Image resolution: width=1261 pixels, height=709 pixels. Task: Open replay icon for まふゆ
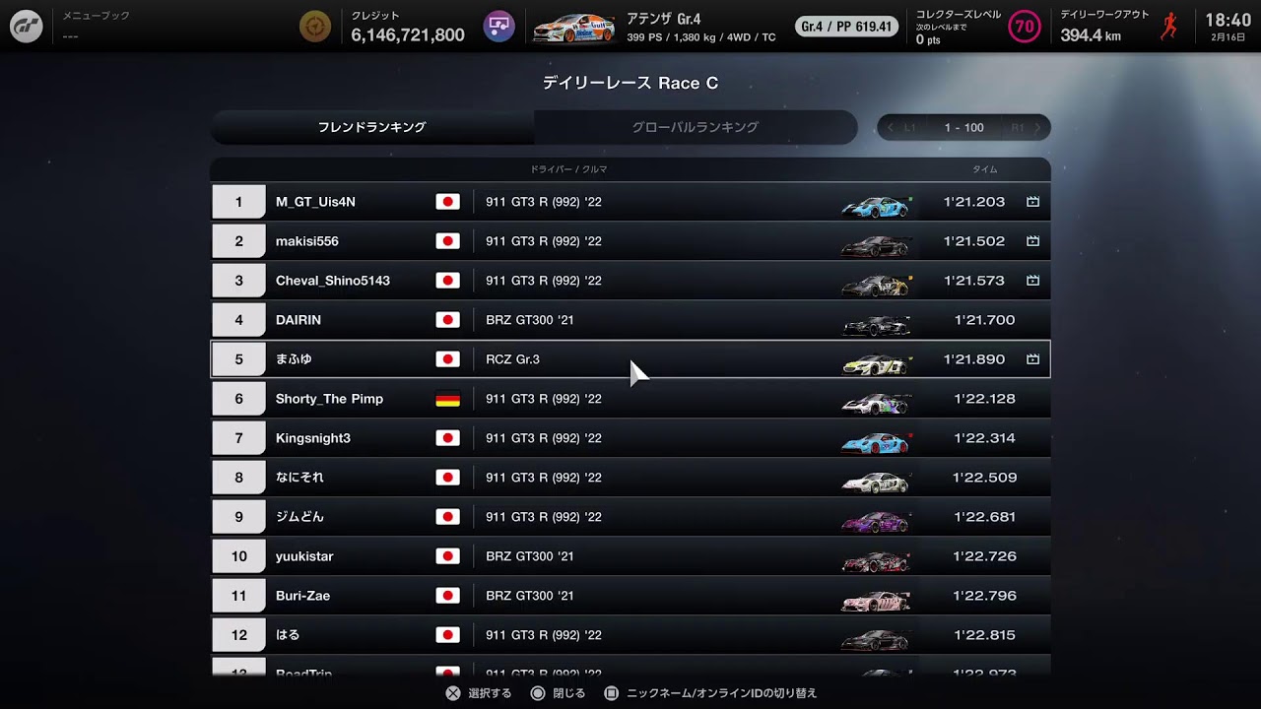1032,359
